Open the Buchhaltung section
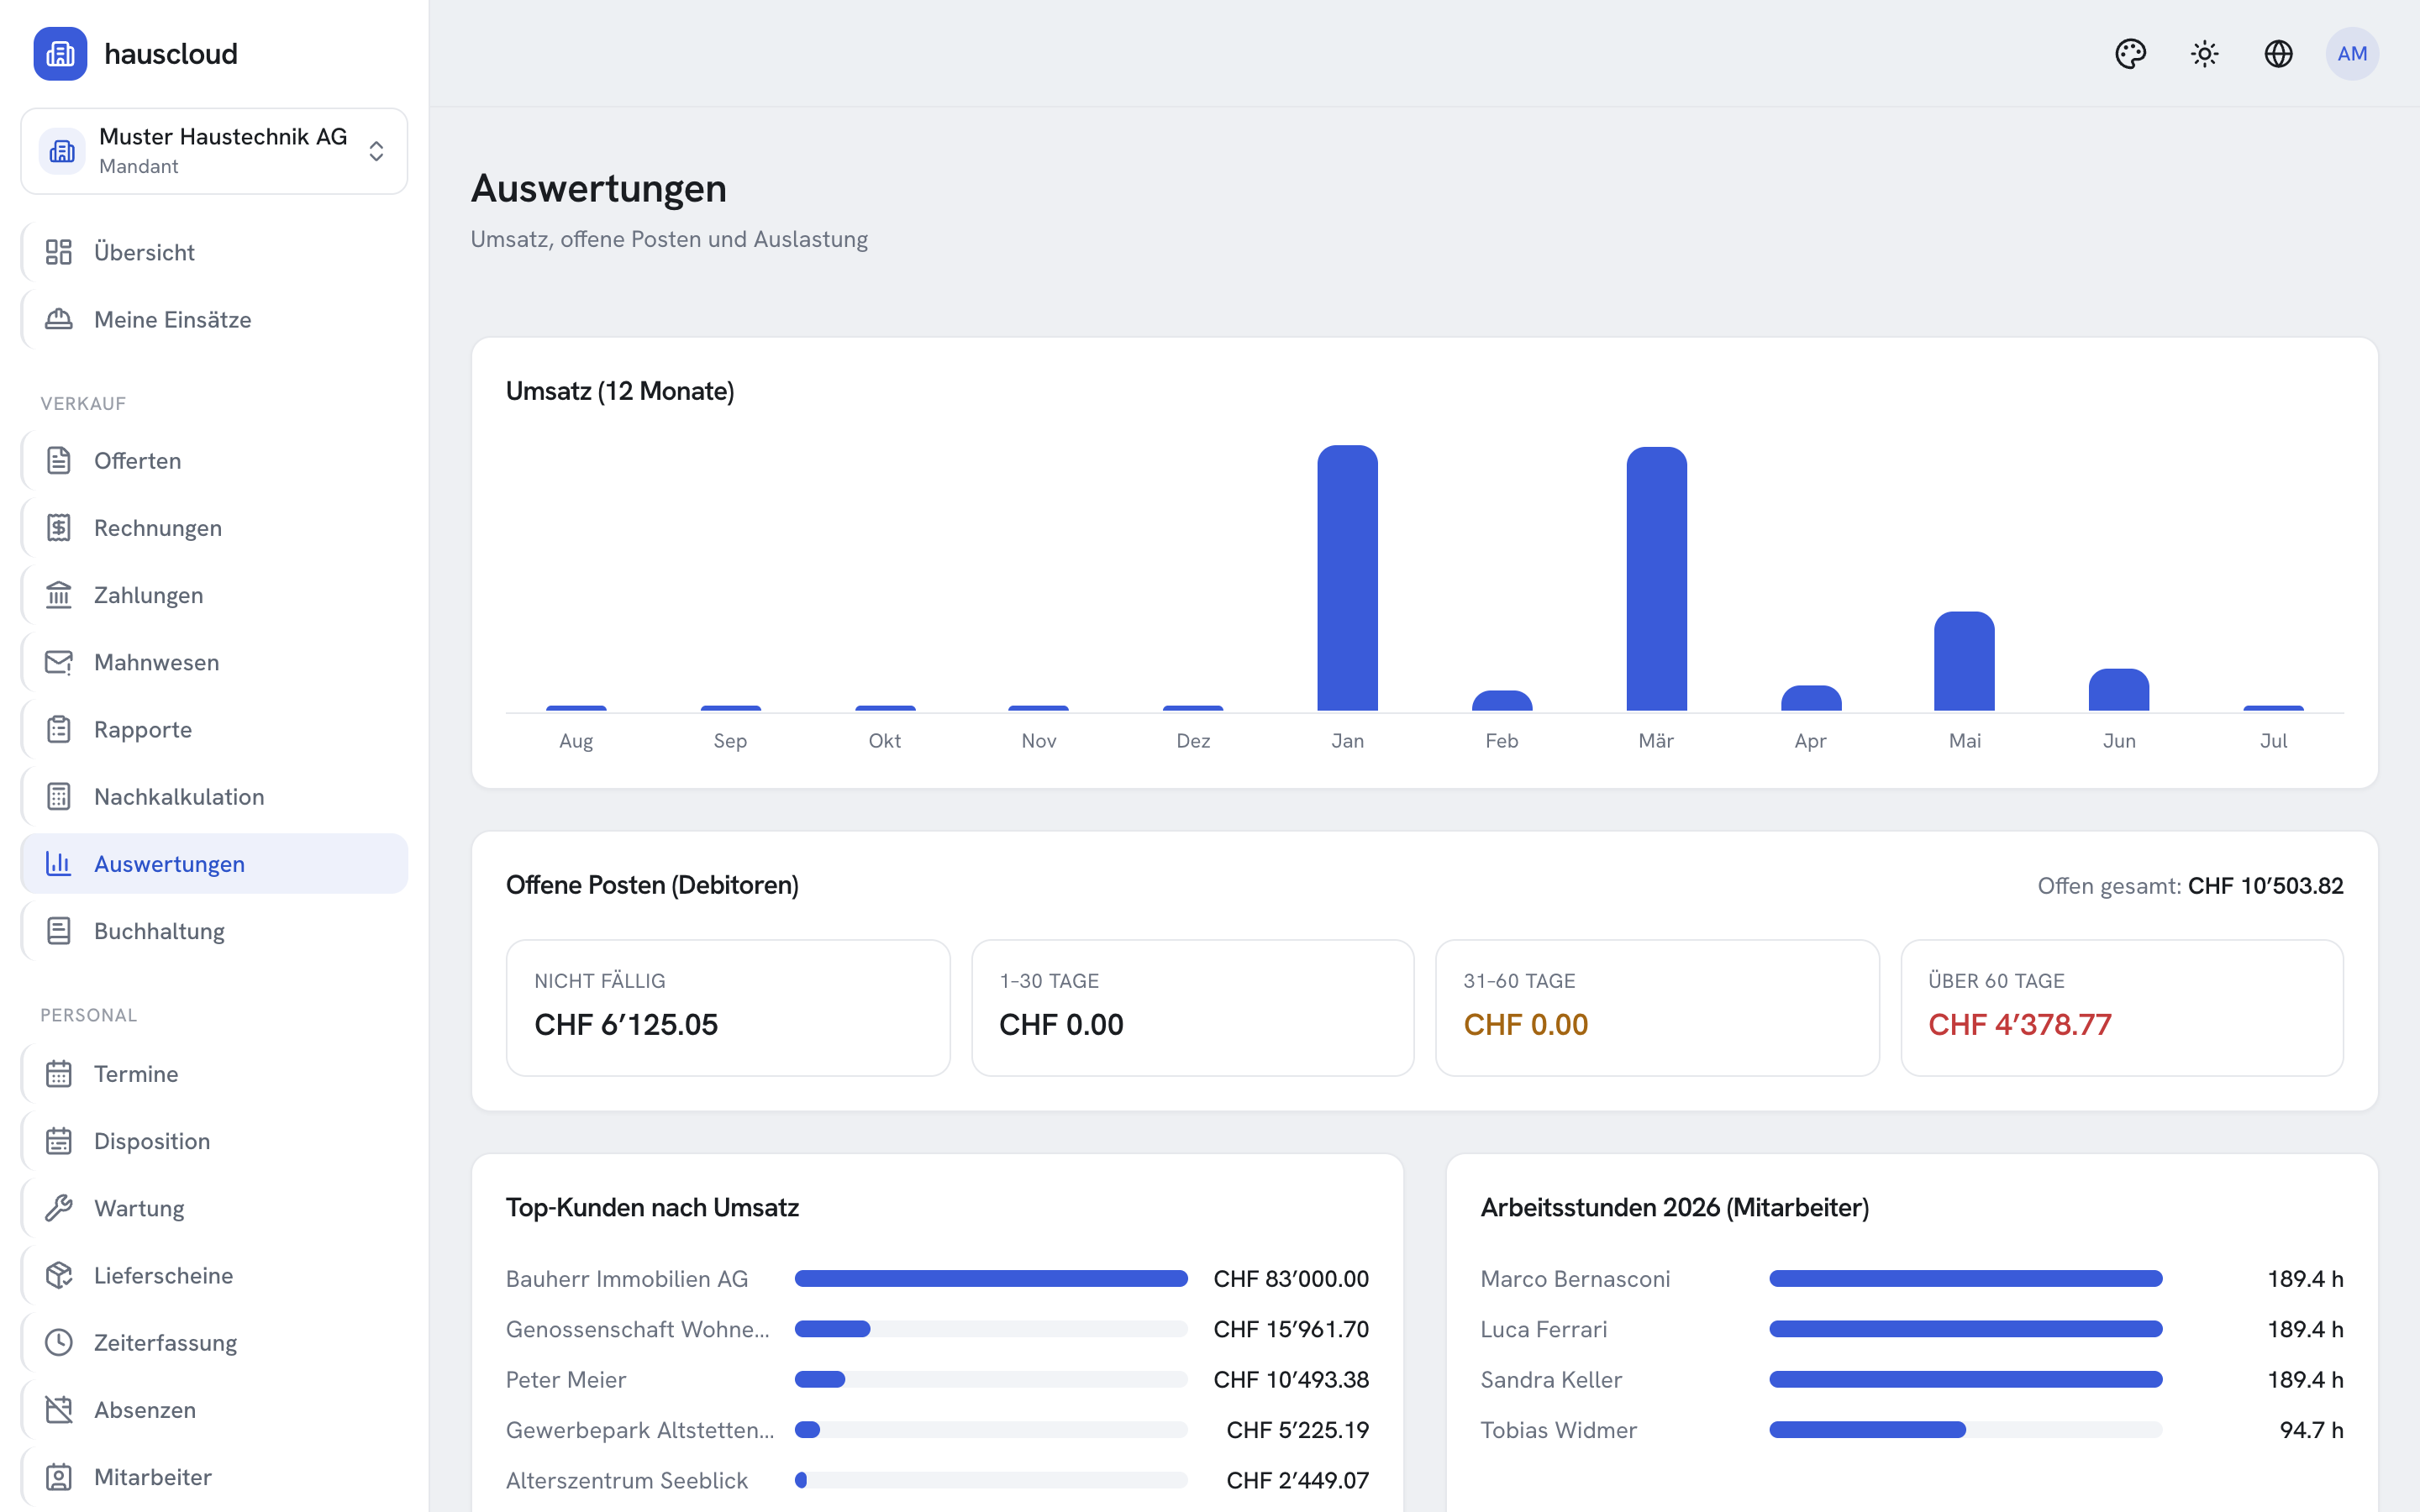This screenshot has height=1512, width=2420. pyautogui.click(x=214, y=931)
